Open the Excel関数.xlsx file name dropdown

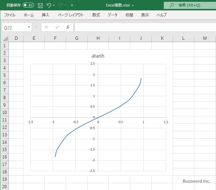click(x=133, y=6)
